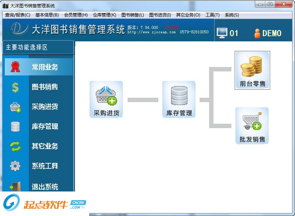This screenshot has height=216, width=295.
Task: Select the dollar sign icon beside 图书销售
Action: coord(15,87)
